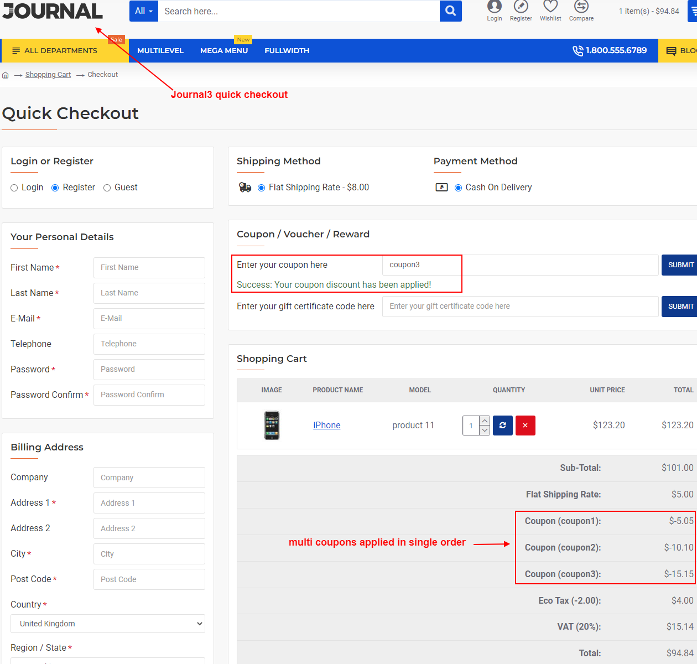Open the Login account icon
Screen dimensions: 697x664
[494, 7]
